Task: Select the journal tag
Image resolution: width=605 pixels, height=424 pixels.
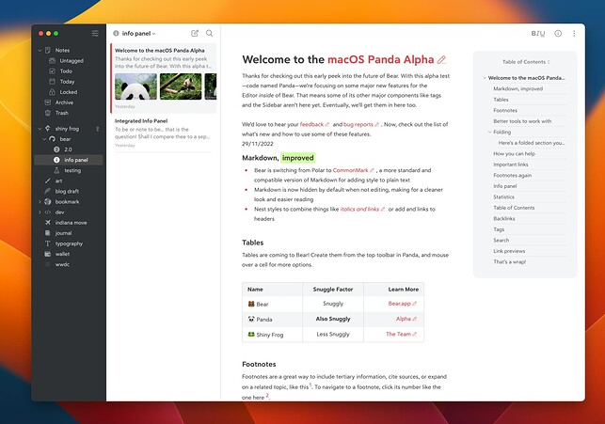Action: [63, 233]
